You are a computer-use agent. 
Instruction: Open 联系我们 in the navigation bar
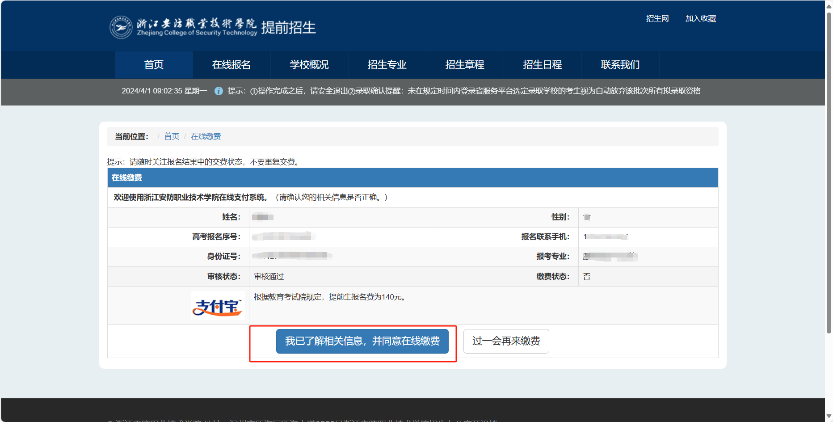620,65
